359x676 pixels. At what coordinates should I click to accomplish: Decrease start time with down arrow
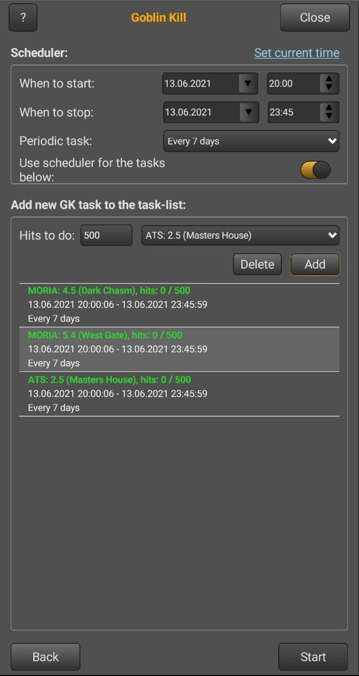[329, 88]
